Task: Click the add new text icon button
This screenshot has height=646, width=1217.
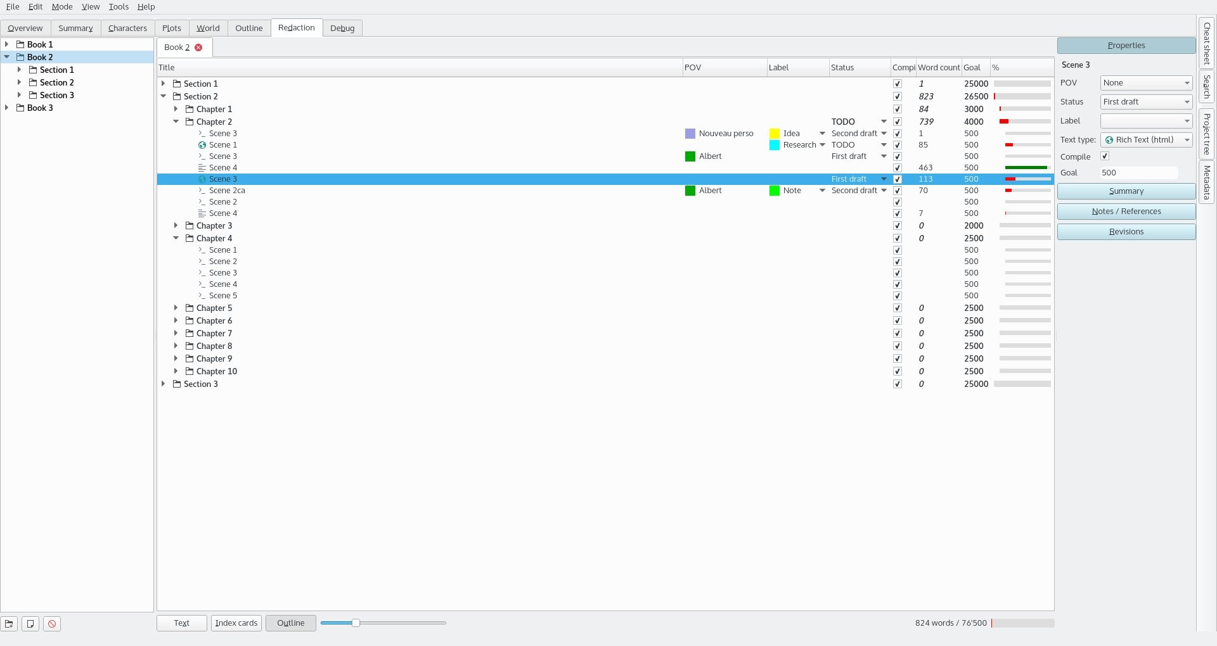Action: click(x=30, y=624)
